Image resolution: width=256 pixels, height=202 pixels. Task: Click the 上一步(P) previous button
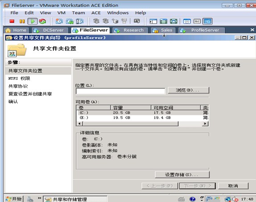(160, 186)
